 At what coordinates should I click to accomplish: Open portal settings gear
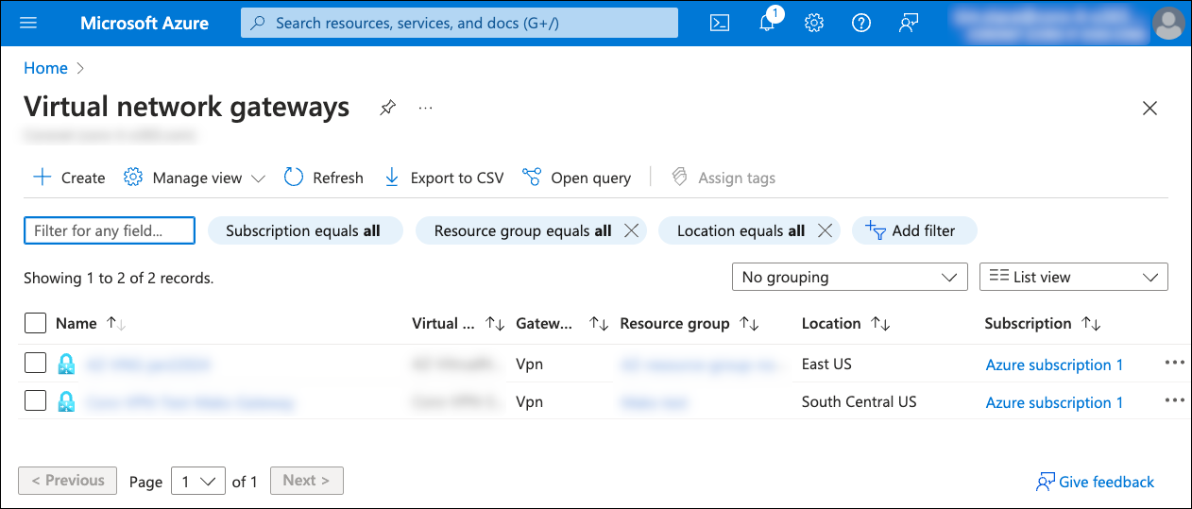(x=814, y=23)
